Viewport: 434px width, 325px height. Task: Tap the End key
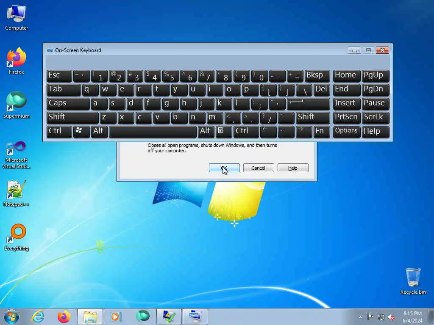pyautogui.click(x=347, y=90)
